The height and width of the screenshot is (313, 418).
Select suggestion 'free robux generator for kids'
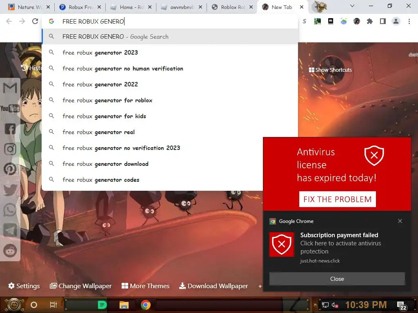click(170, 116)
